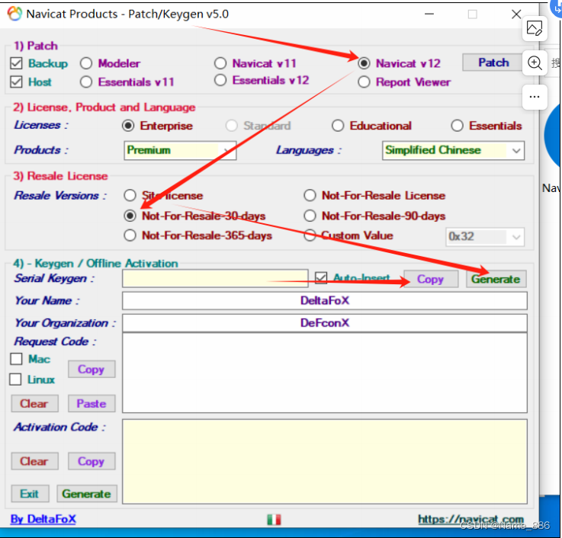Screen dimensions: 562x538
Task: Select Navicat v11 radio option
Action: (x=220, y=63)
